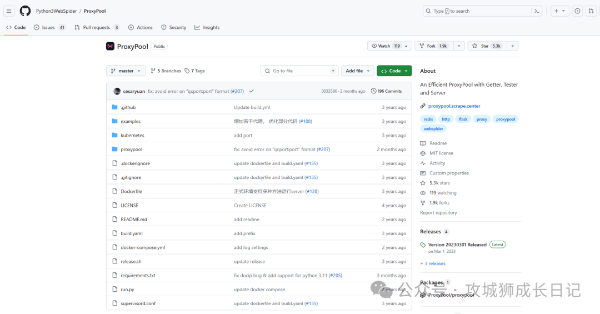The height and width of the screenshot is (314, 600).
Task: Open the hamburger navigation menu
Action: click(x=9, y=11)
